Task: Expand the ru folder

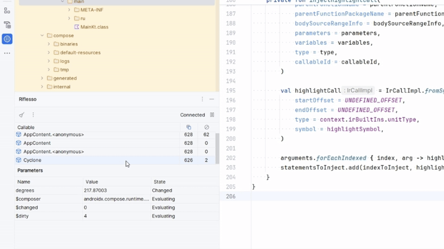Action: click(69, 18)
